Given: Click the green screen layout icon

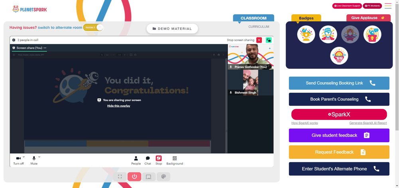Looking at the screenshot, I should point(269,40).
